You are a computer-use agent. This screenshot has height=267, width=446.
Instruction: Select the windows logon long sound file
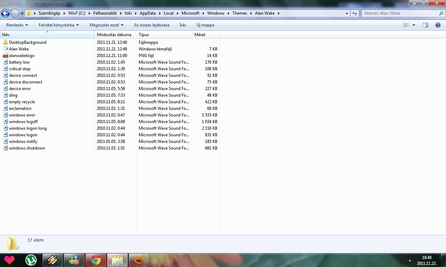pyautogui.click(x=28, y=128)
